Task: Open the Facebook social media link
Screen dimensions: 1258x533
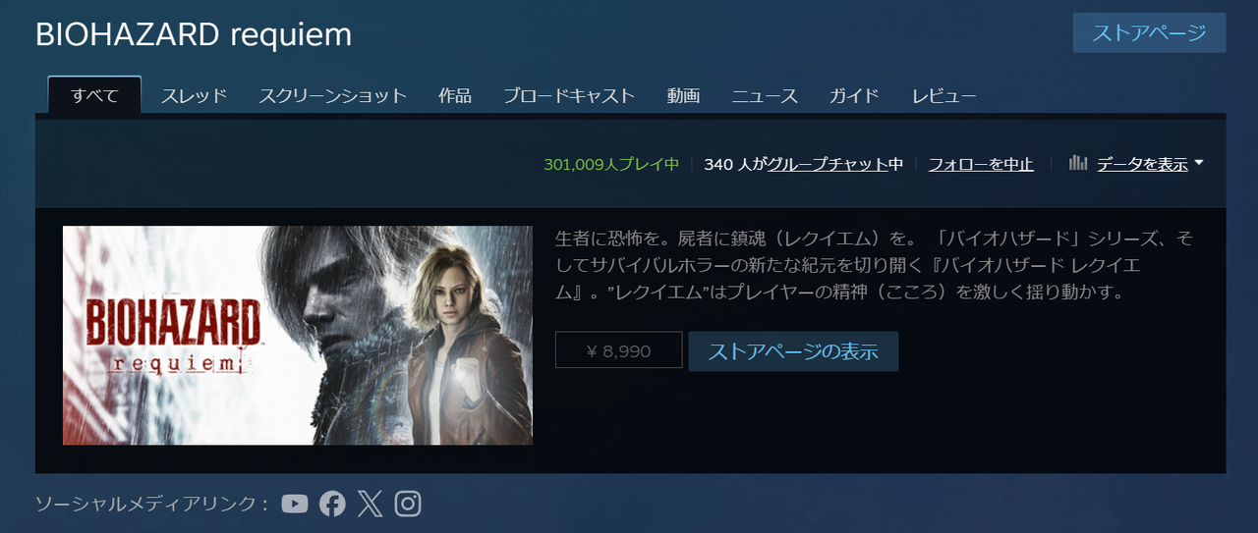Action: pyautogui.click(x=332, y=505)
